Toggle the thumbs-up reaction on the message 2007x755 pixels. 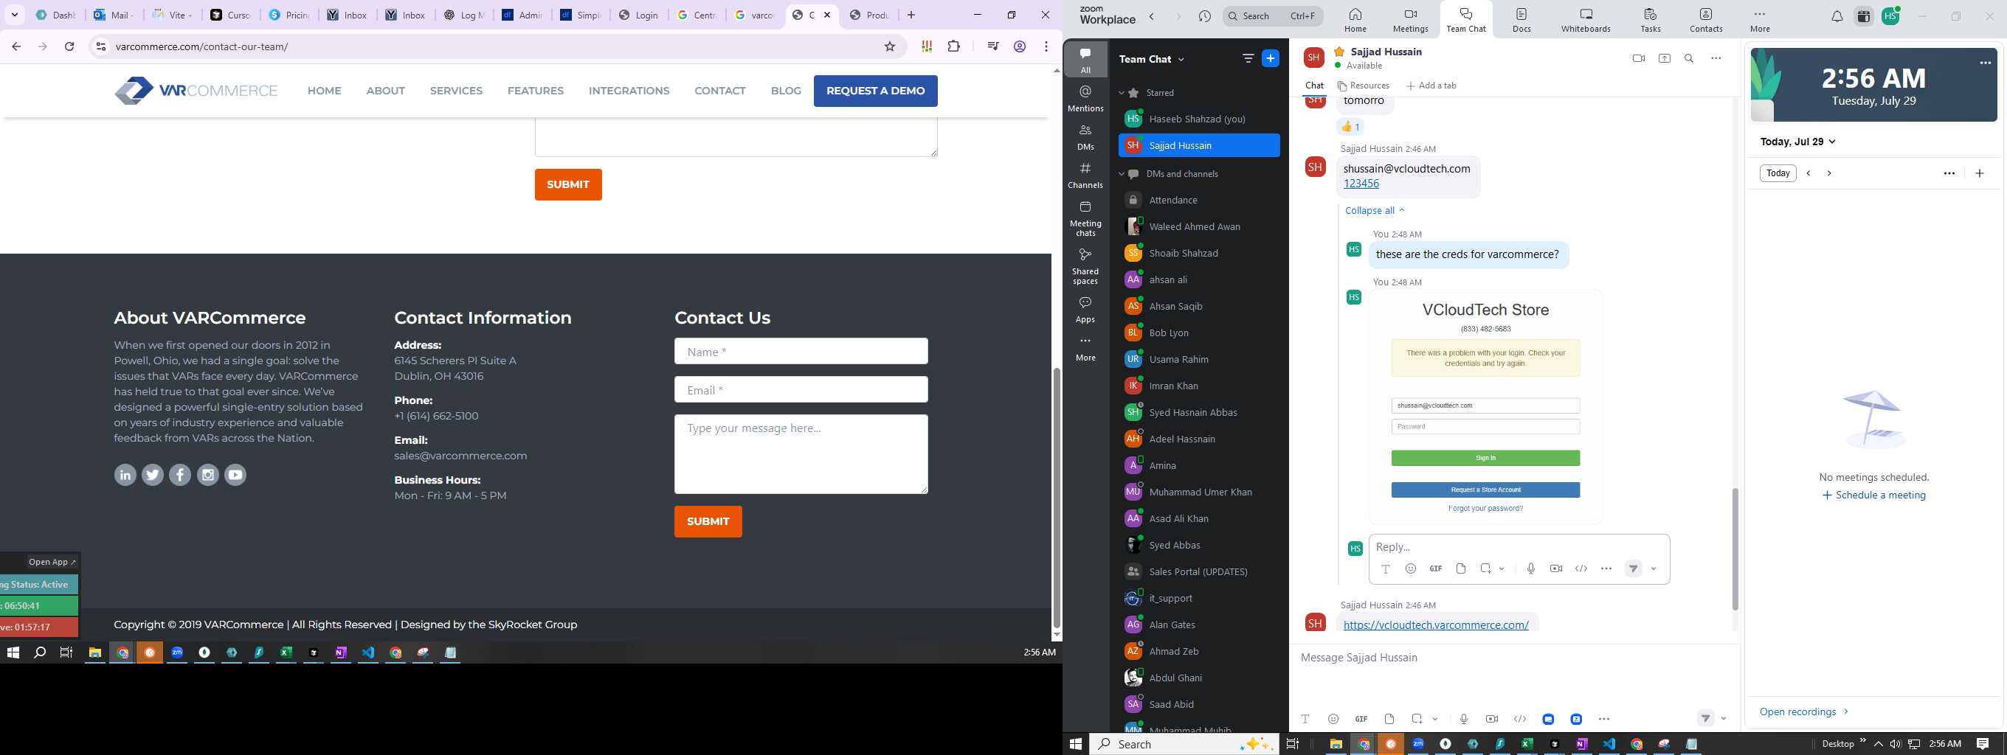[1351, 127]
